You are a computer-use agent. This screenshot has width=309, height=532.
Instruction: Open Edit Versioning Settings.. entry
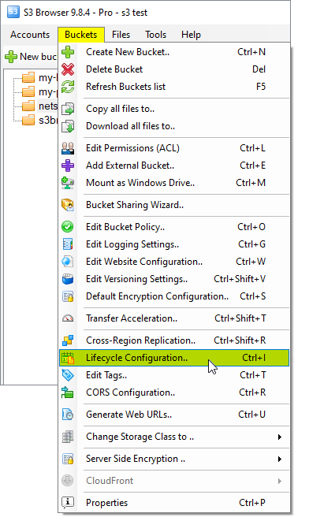pos(174,279)
